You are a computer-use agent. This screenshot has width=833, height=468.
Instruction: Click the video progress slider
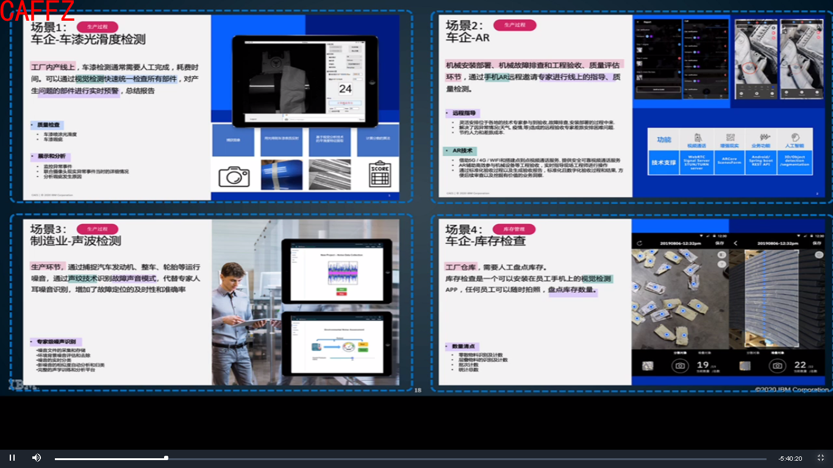tap(165, 458)
